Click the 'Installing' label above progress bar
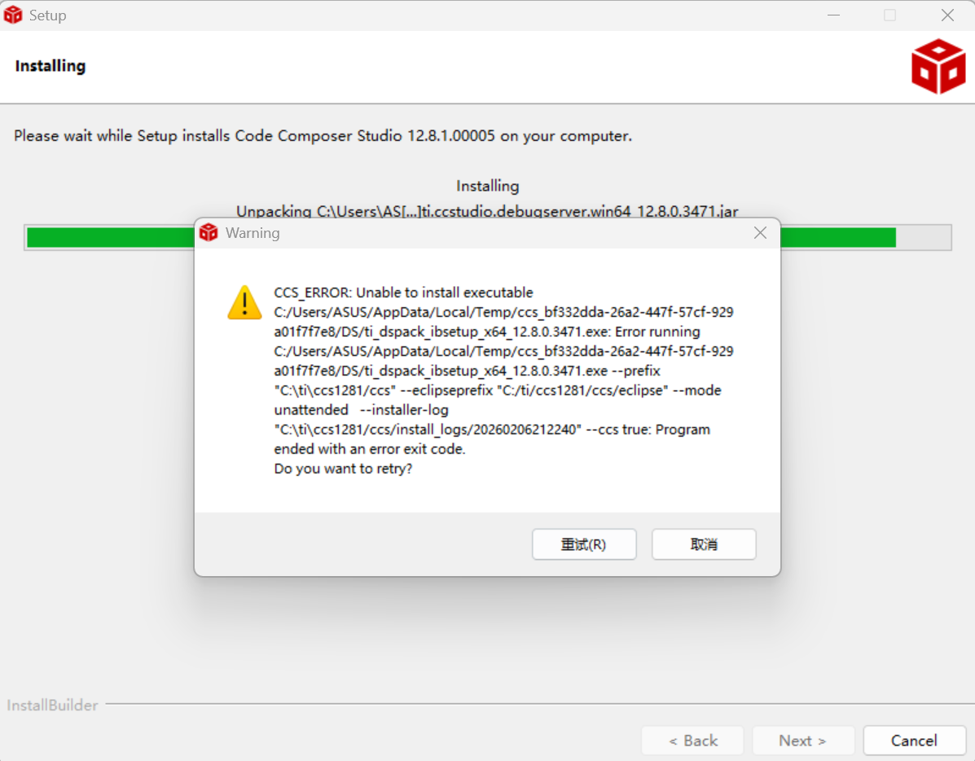975x761 pixels. click(487, 186)
